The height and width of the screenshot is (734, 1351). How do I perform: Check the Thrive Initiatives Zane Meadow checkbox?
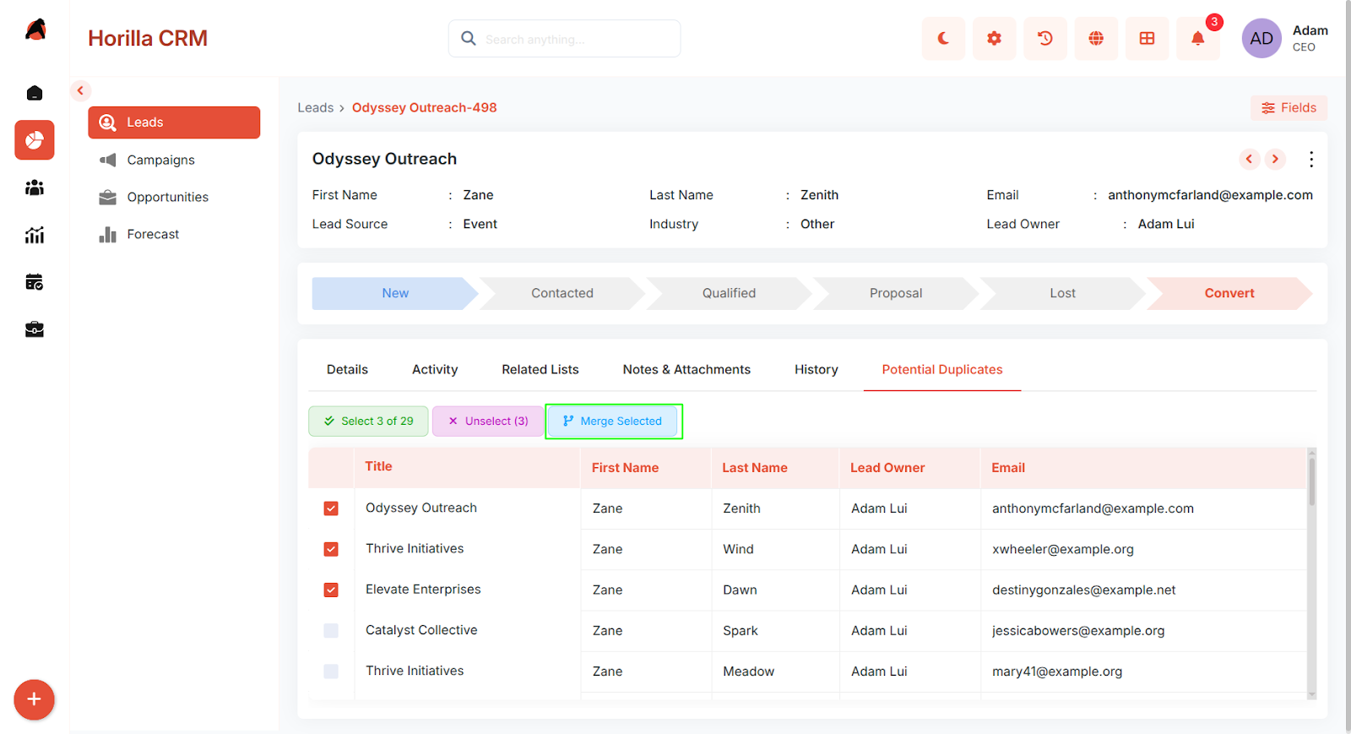(331, 671)
